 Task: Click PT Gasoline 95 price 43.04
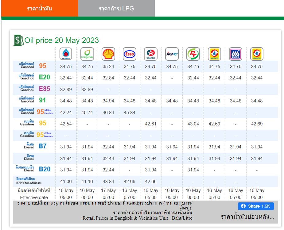(x=193, y=124)
